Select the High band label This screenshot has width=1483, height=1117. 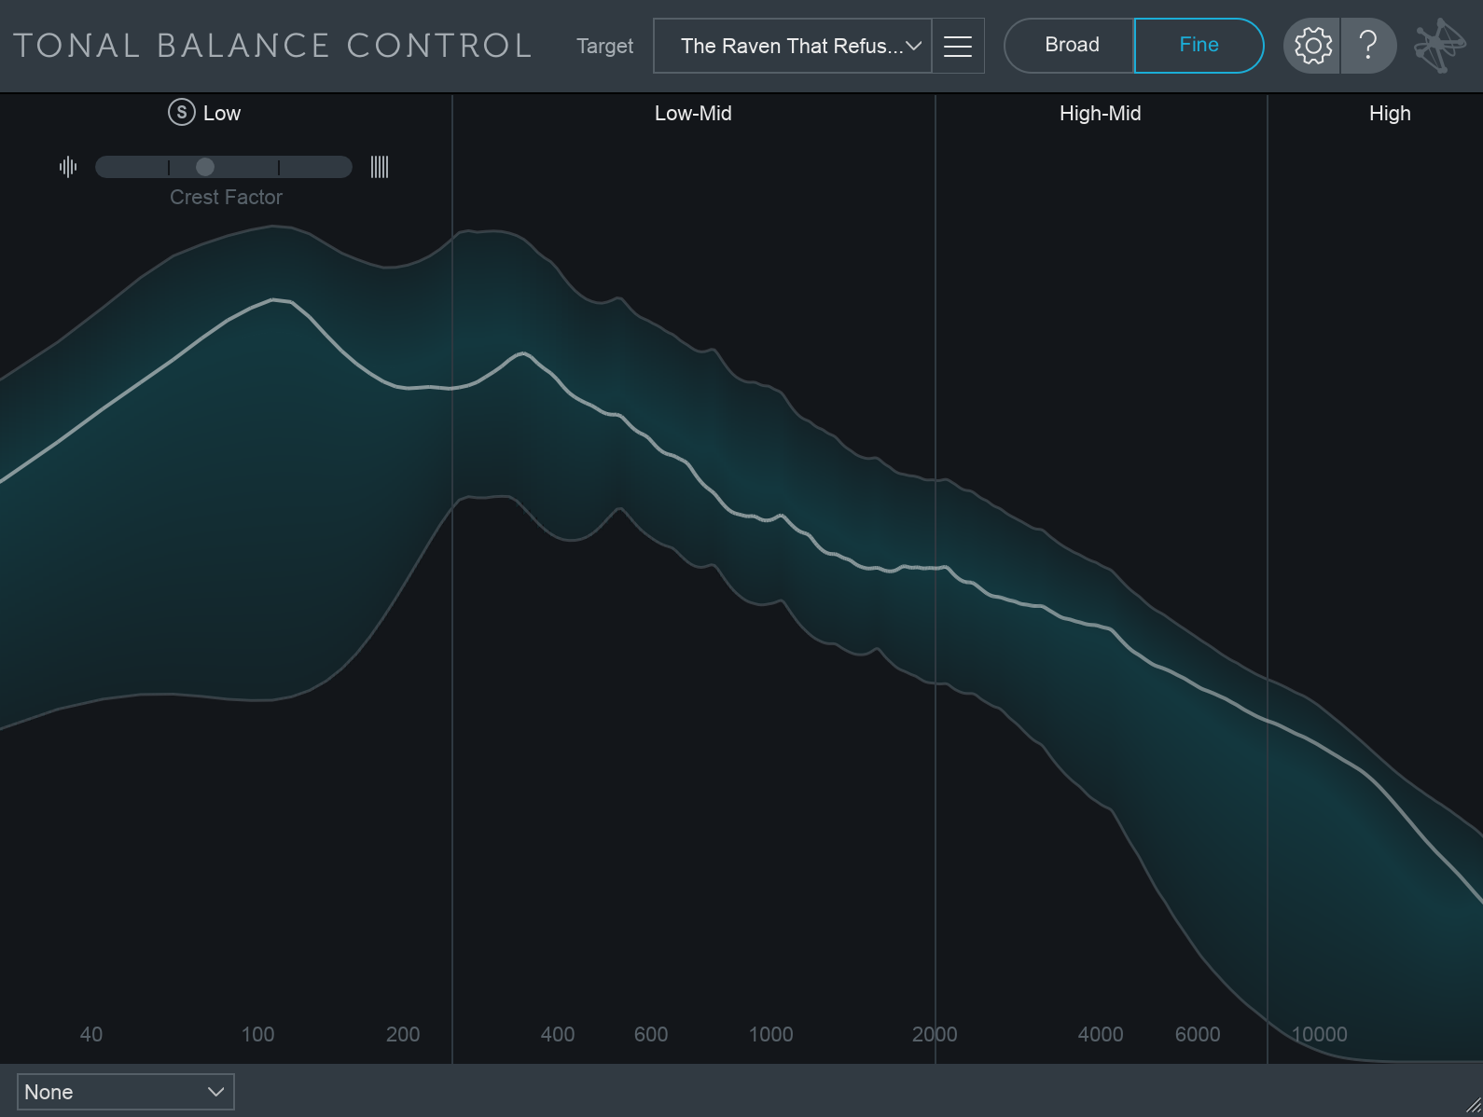[x=1390, y=114]
